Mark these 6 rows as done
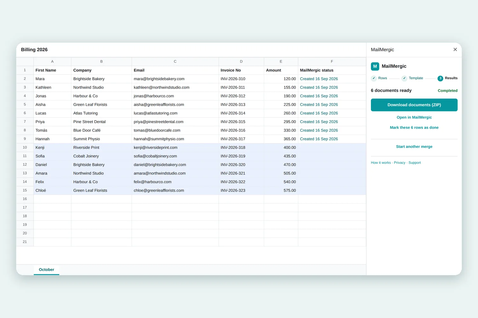Viewport: 478px width, 318px height. pyautogui.click(x=414, y=128)
